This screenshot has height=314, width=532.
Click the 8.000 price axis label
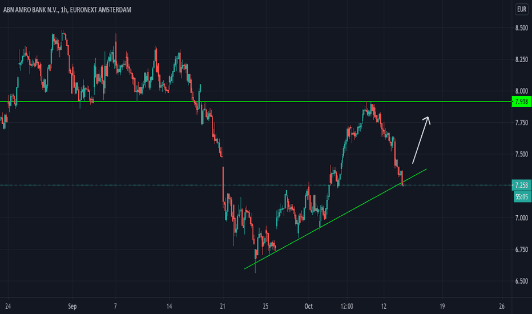[522, 91]
